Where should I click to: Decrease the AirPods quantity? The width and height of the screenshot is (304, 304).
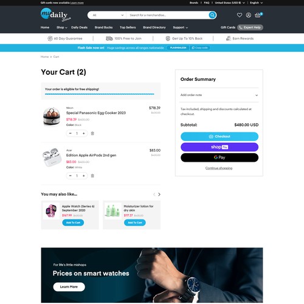(71, 176)
